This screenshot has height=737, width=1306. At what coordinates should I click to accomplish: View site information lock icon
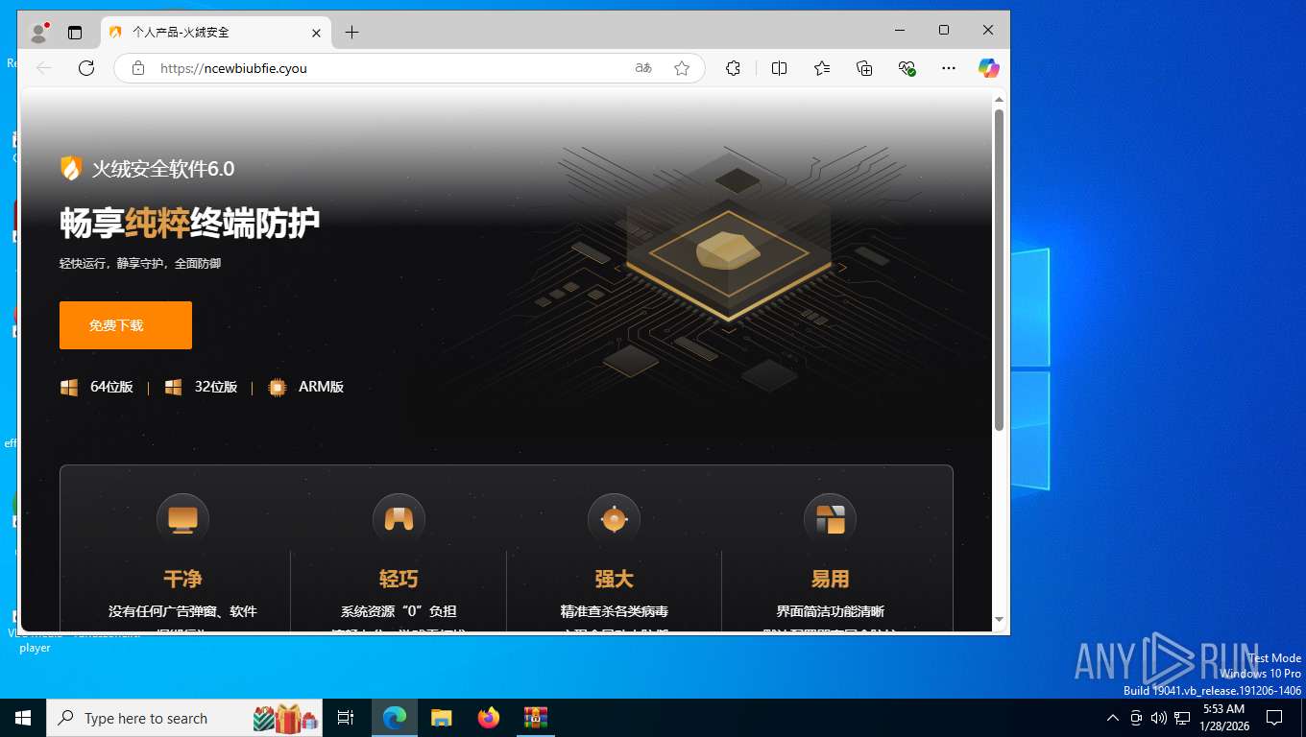tap(138, 68)
